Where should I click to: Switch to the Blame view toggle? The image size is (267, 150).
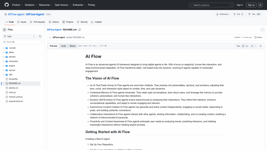(72, 46)
